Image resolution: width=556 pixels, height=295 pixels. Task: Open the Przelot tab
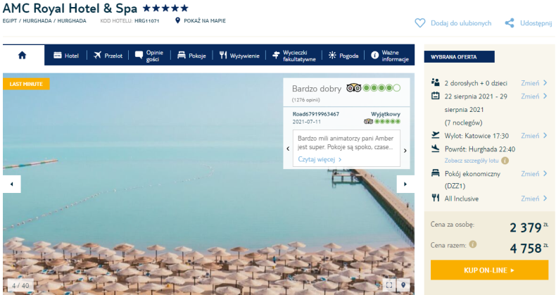108,56
